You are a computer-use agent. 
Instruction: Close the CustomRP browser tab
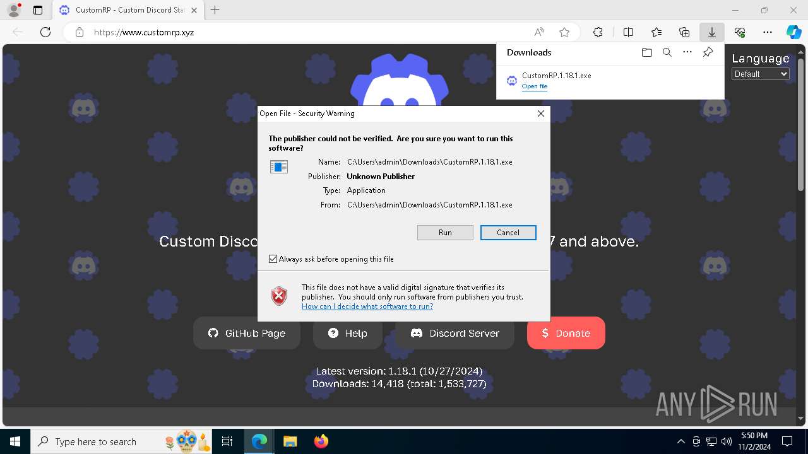(x=194, y=10)
